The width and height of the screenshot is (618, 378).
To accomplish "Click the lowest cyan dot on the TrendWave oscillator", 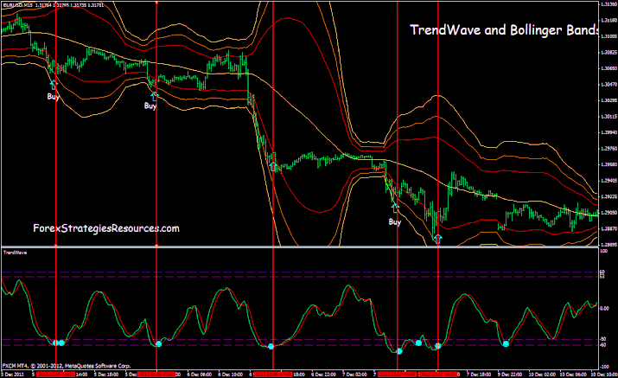I will (x=399, y=351).
